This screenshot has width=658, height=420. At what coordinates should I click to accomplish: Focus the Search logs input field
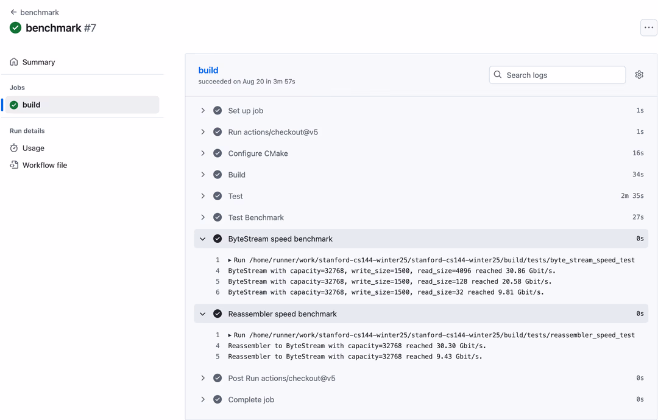point(557,75)
